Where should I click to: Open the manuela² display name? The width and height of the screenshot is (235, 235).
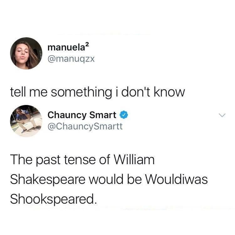(68, 47)
